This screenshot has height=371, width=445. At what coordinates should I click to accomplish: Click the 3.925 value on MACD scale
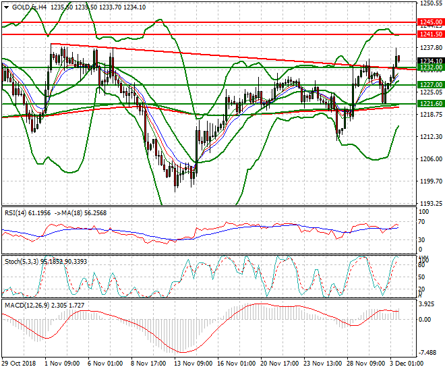tap(427, 304)
